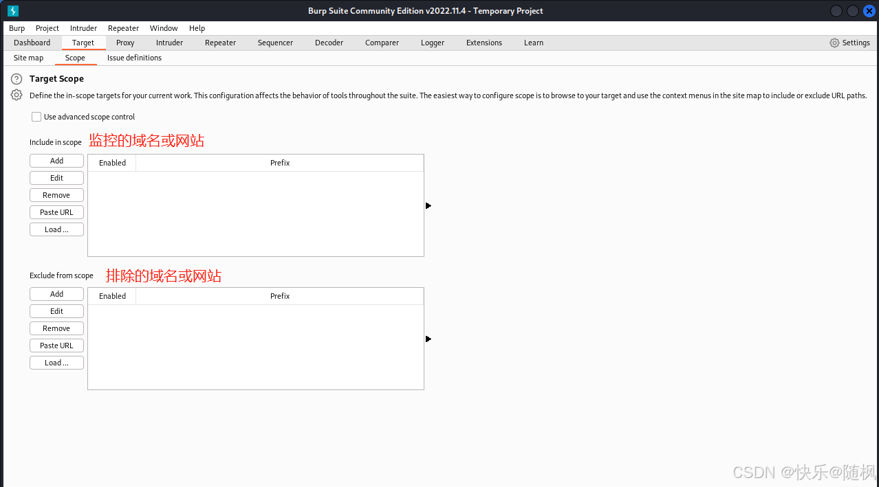Open the Repeater menu in menu bar
The image size is (879, 487).
point(124,28)
